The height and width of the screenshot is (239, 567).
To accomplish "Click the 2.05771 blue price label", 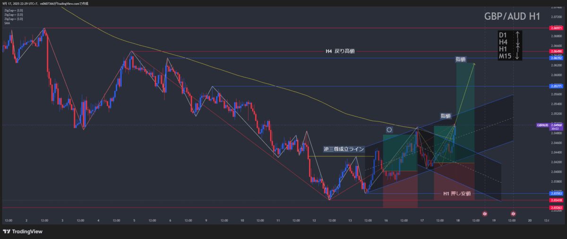I will [x=556, y=86].
